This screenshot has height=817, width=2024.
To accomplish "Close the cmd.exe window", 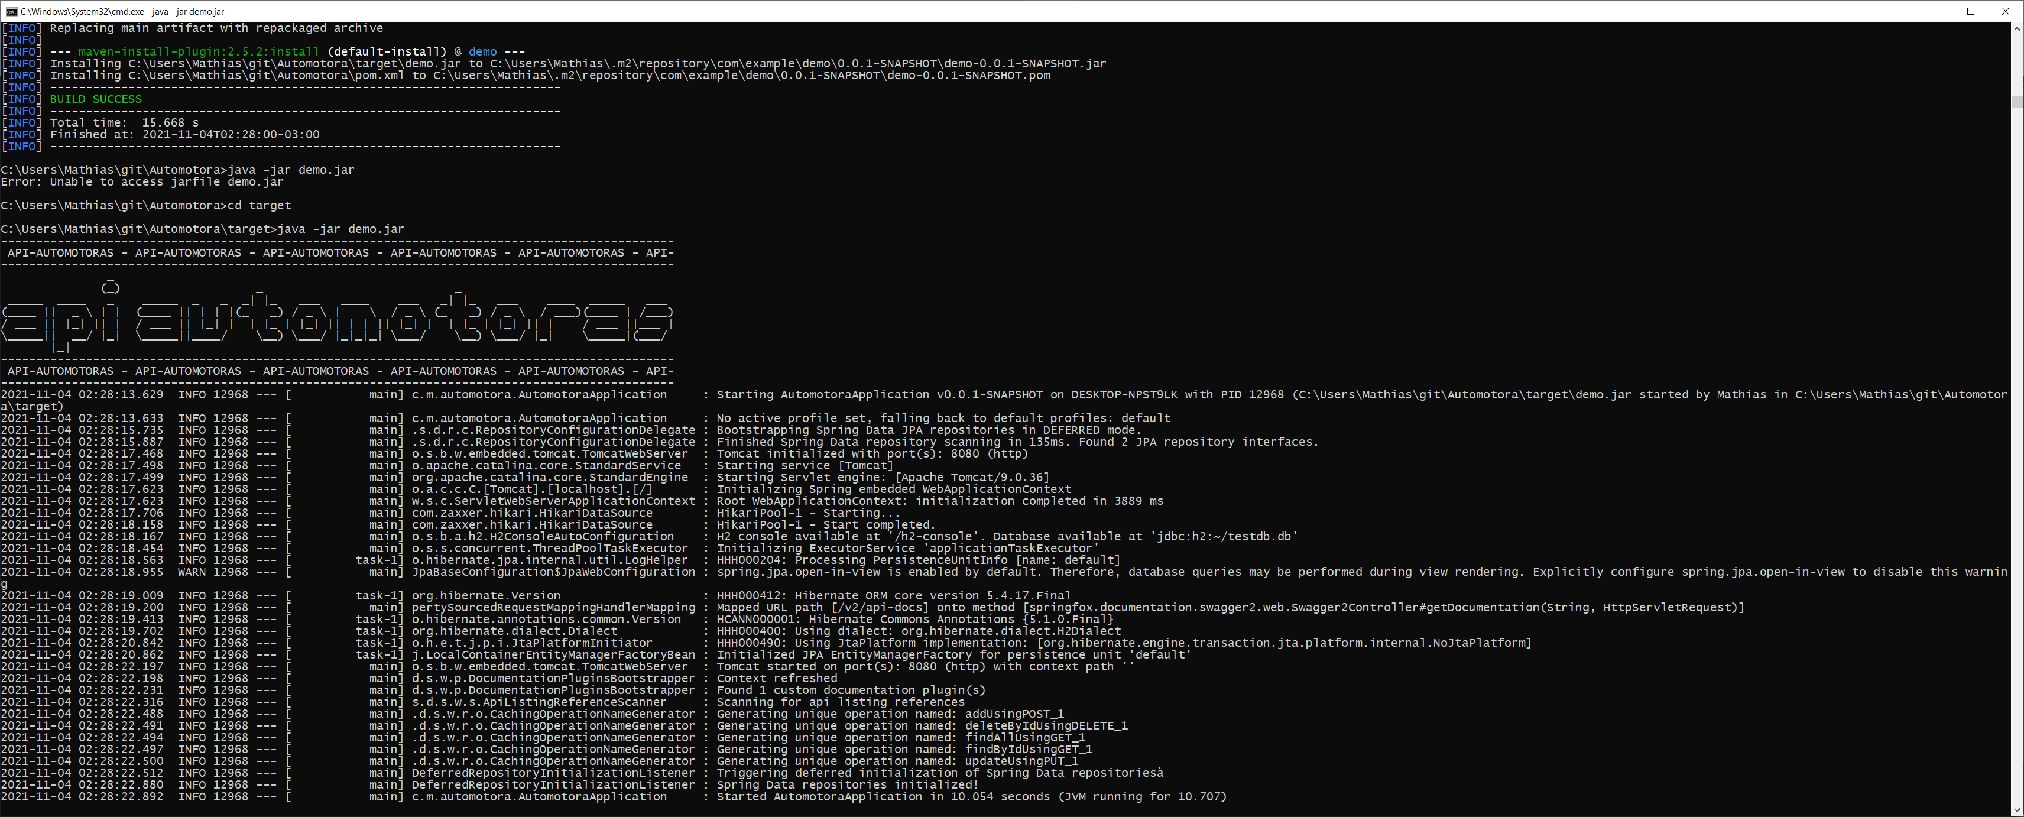I will pos(2006,11).
